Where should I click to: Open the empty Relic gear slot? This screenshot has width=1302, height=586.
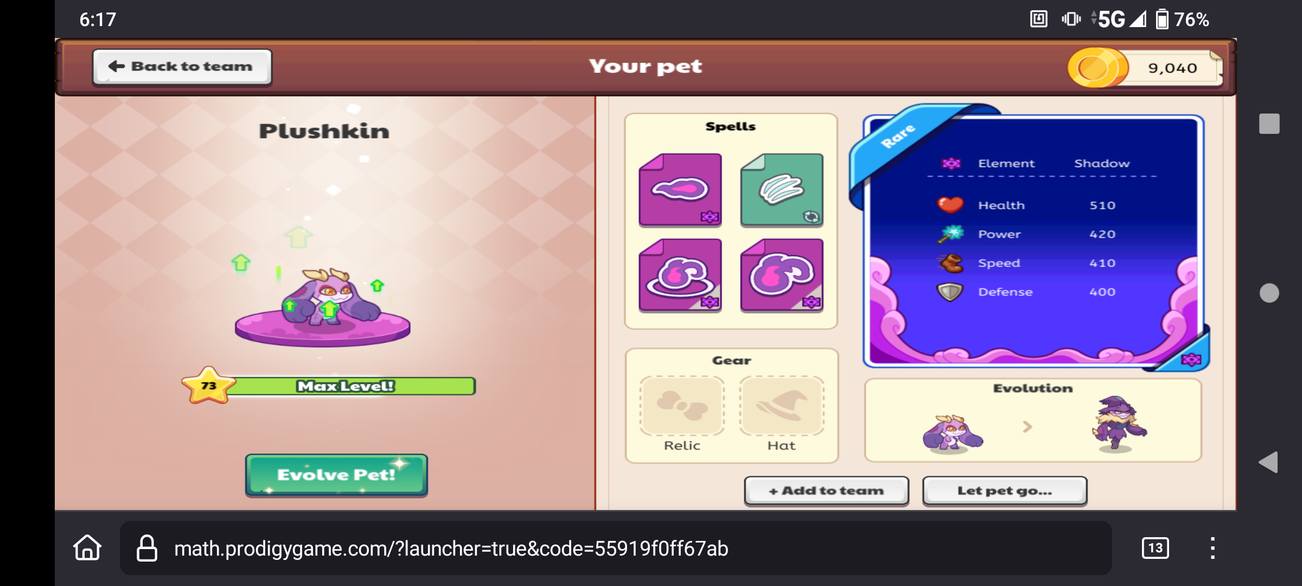(x=682, y=406)
